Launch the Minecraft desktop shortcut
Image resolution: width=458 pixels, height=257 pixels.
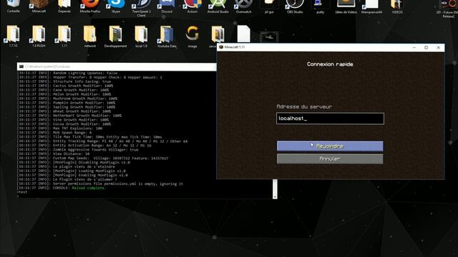(x=39, y=6)
